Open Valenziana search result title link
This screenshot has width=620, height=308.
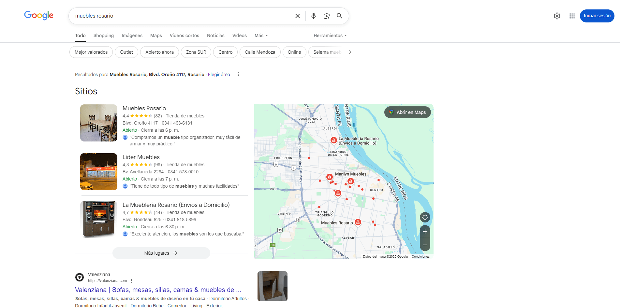pos(158,290)
